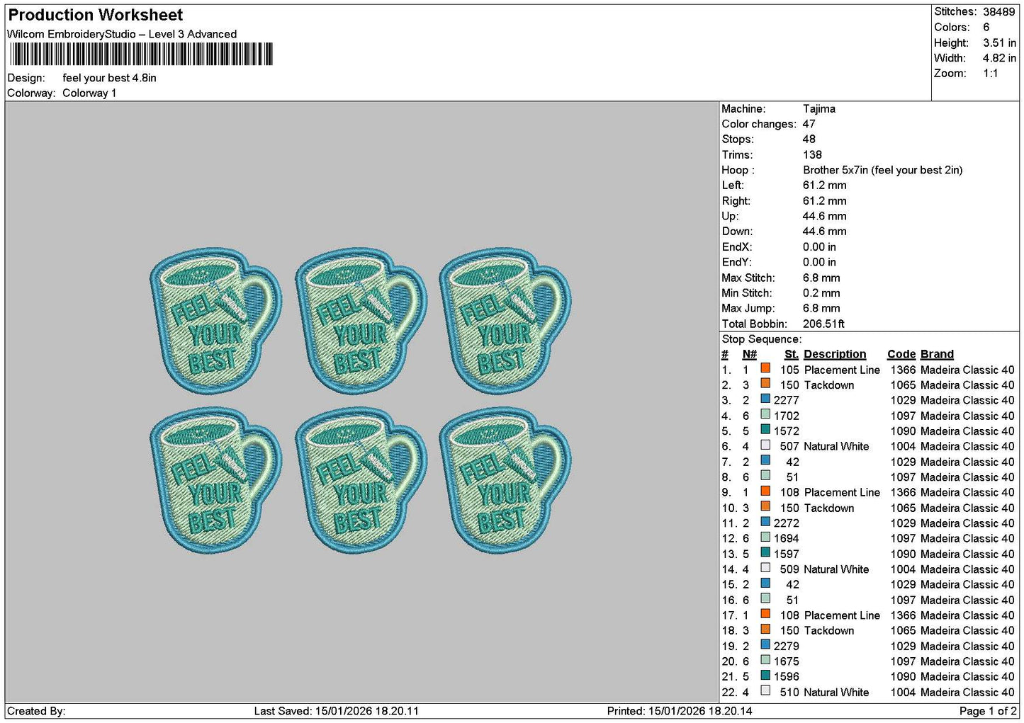Click the 'Page 1 of 2' indicator

point(988,711)
